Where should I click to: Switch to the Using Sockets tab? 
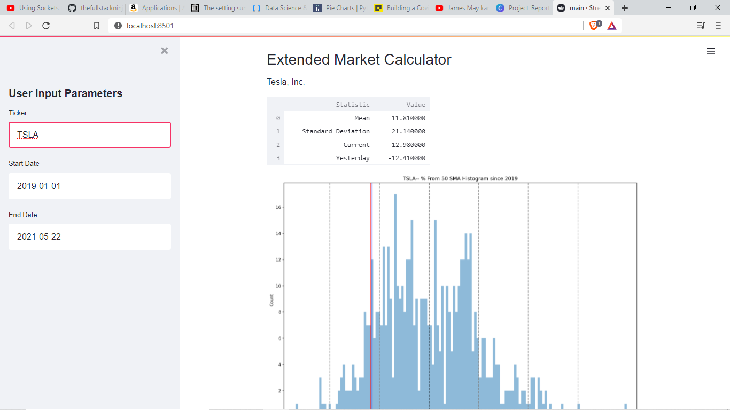pos(32,8)
